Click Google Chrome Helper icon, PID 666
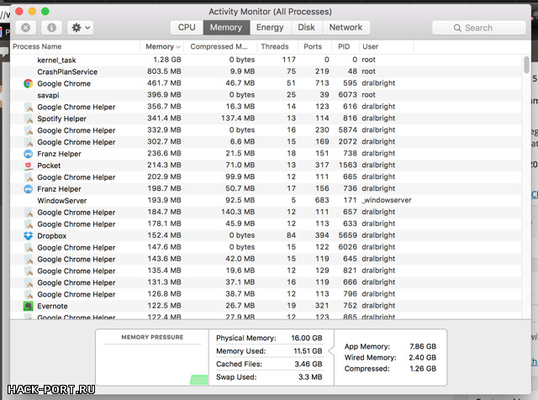538x400 pixels. 28,282
